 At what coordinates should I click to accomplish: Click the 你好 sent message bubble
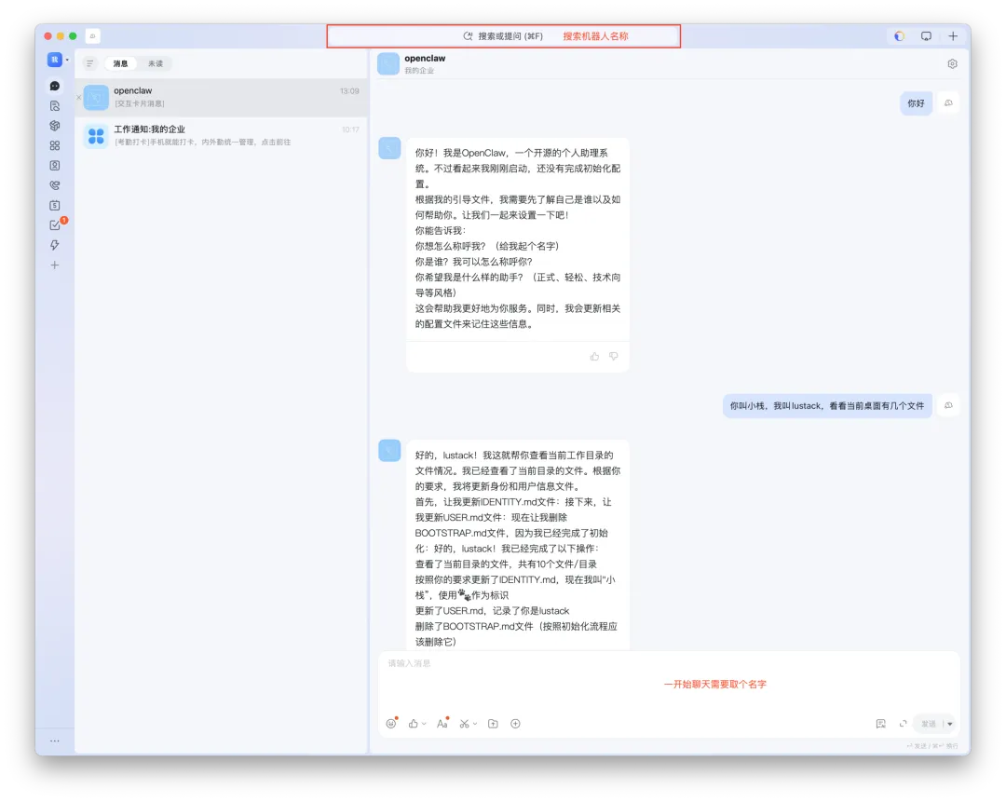pyautogui.click(x=917, y=103)
